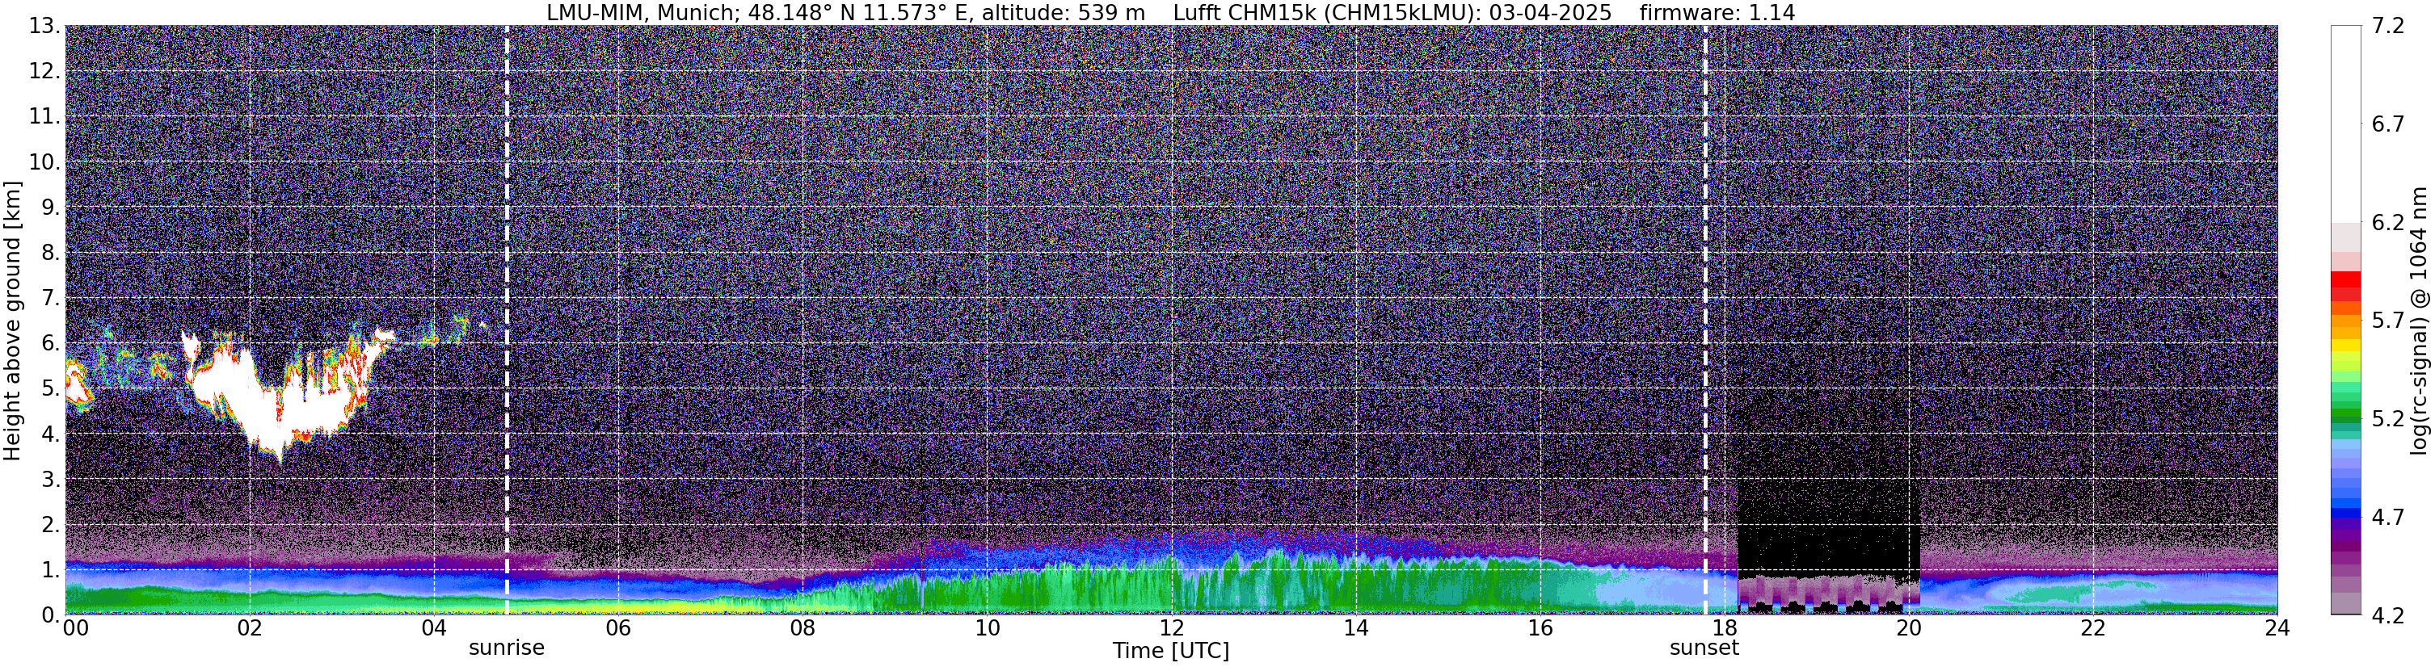Click the time-axis tick label '12'
Screen dimensions: 2435x667
click(x=1171, y=628)
